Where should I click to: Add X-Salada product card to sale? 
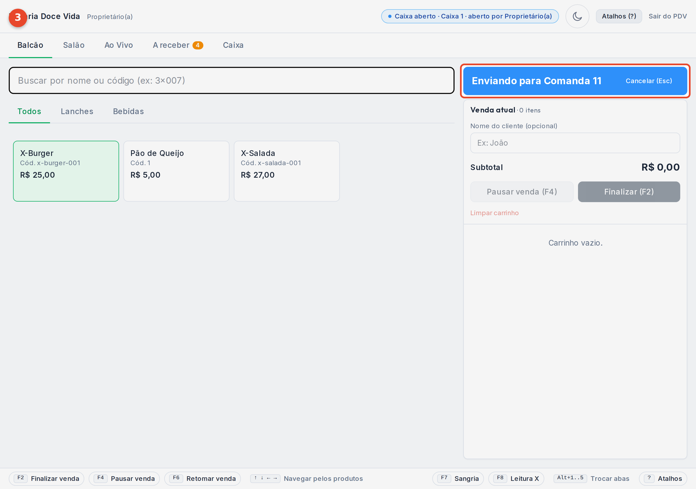tap(287, 171)
